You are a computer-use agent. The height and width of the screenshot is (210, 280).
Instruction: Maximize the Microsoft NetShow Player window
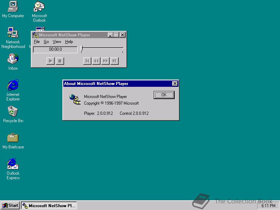coord(116,35)
